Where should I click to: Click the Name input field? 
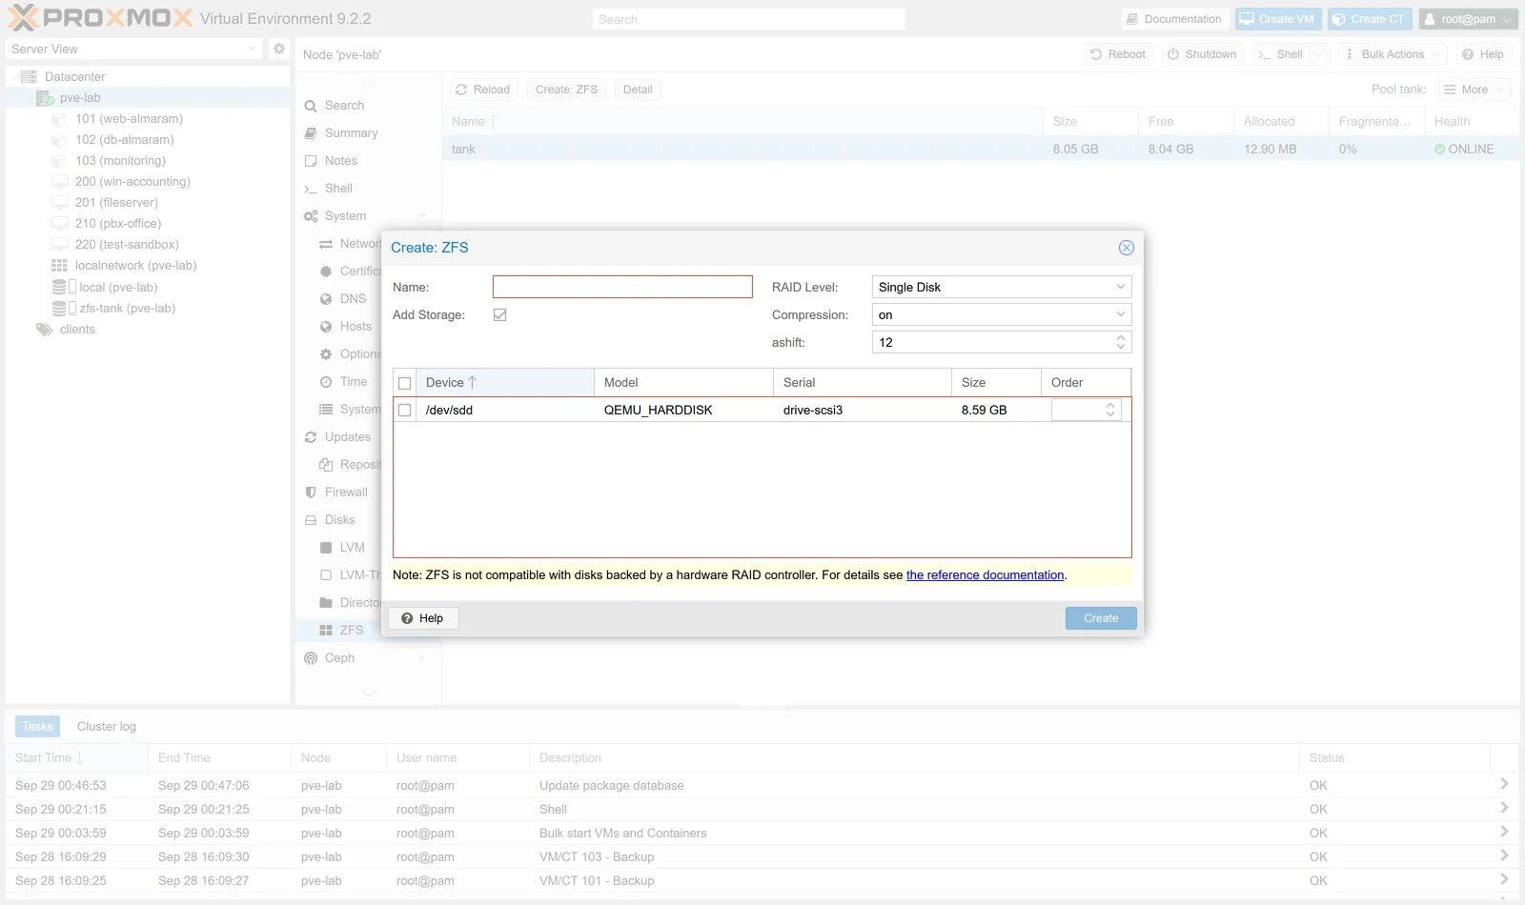(622, 287)
